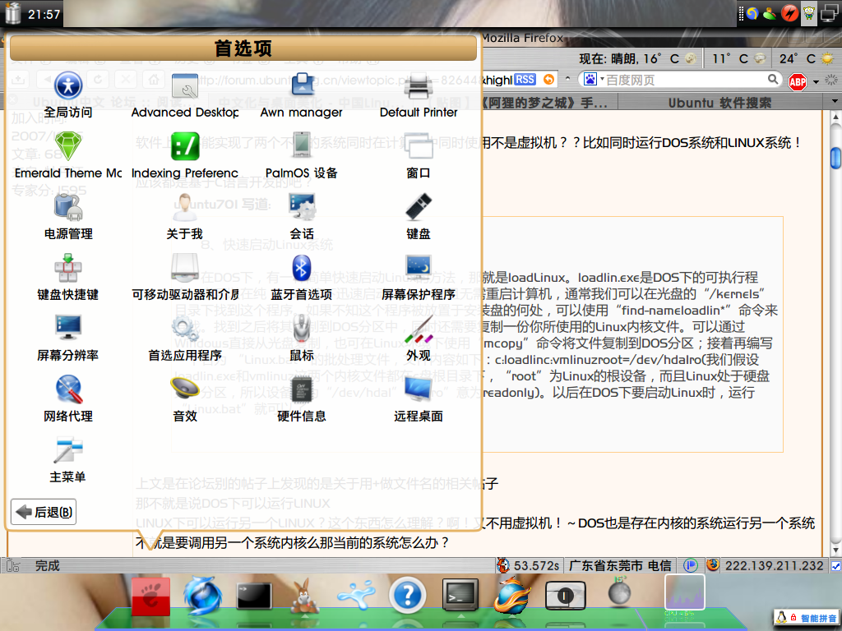Screen dimensions: 842x631
Task: Open 屏幕保护程序 screensaver settings
Action: pyautogui.click(x=419, y=278)
